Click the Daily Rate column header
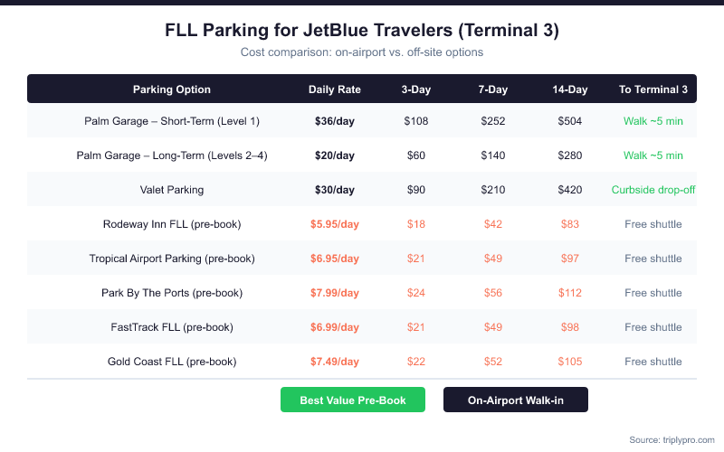 [335, 89]
